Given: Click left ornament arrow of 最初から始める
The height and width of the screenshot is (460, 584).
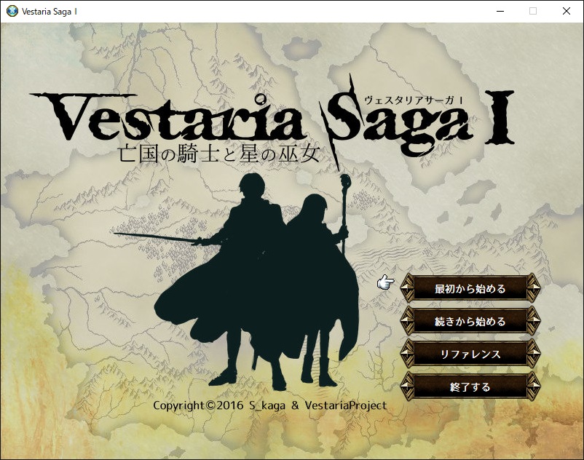Looking at the screenshot, I should pyautogui.click(x=408, y=288).
